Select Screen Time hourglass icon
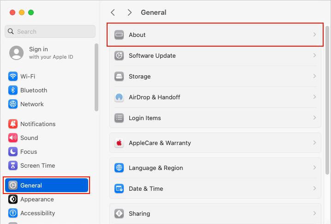The image size is (331, 224). (x=13, y=166)
